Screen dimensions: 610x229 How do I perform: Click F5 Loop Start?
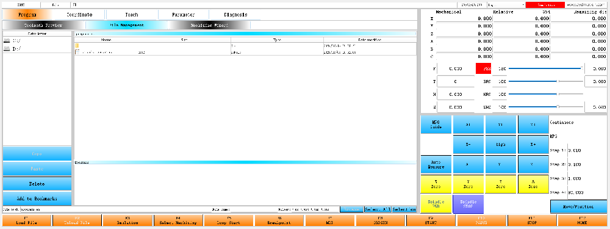(229, 221)
